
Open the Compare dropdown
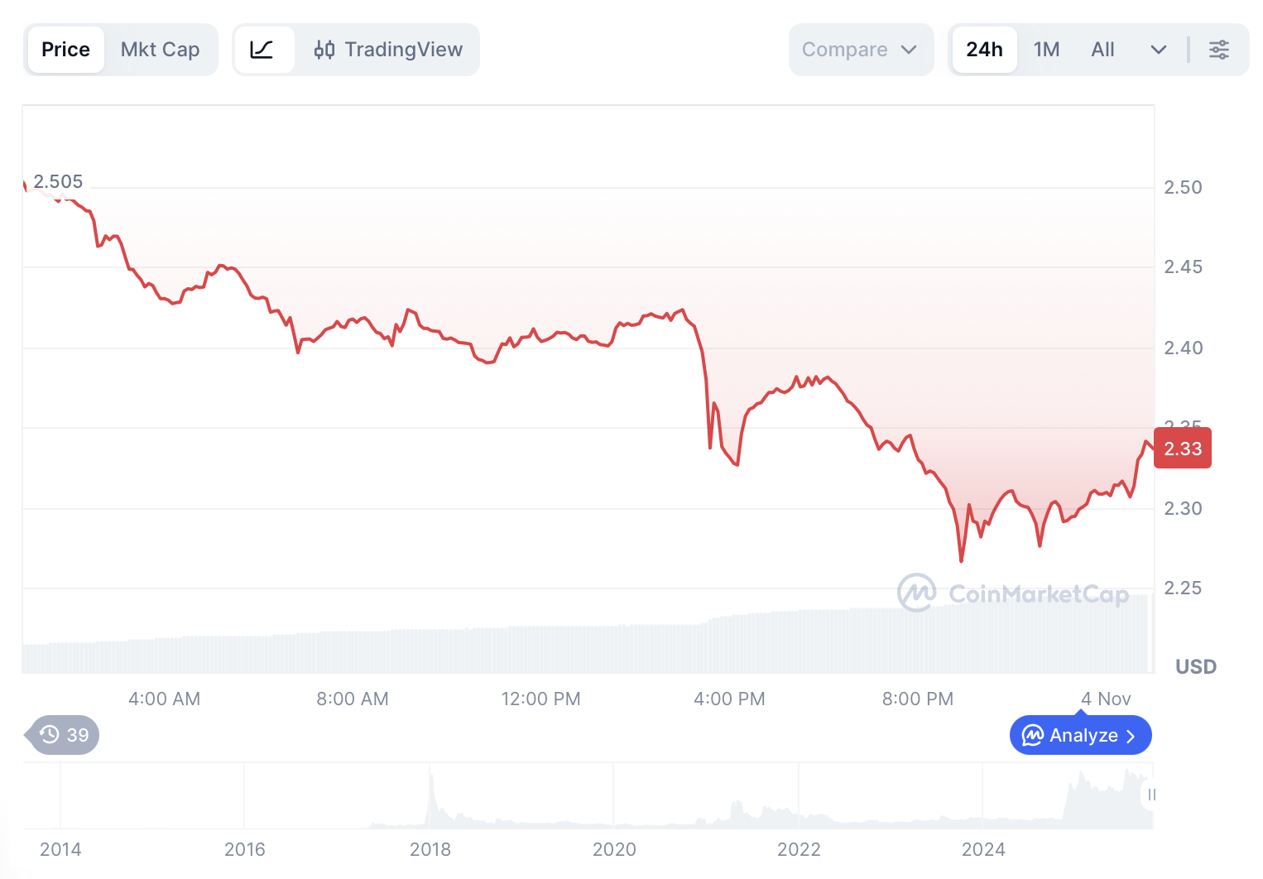pyautogui.click(x=860, y=50)
